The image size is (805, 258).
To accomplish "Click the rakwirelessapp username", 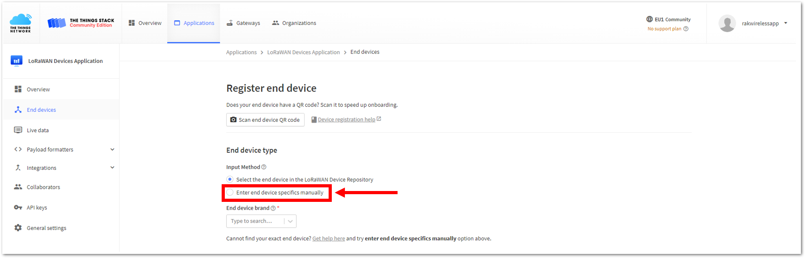I will point(760,24).
